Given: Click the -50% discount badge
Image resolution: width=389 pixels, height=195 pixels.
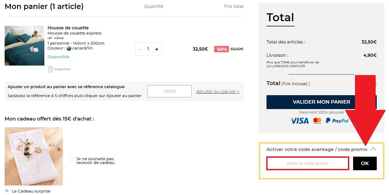Looking at the screenshot, I should tap(221, 49).
